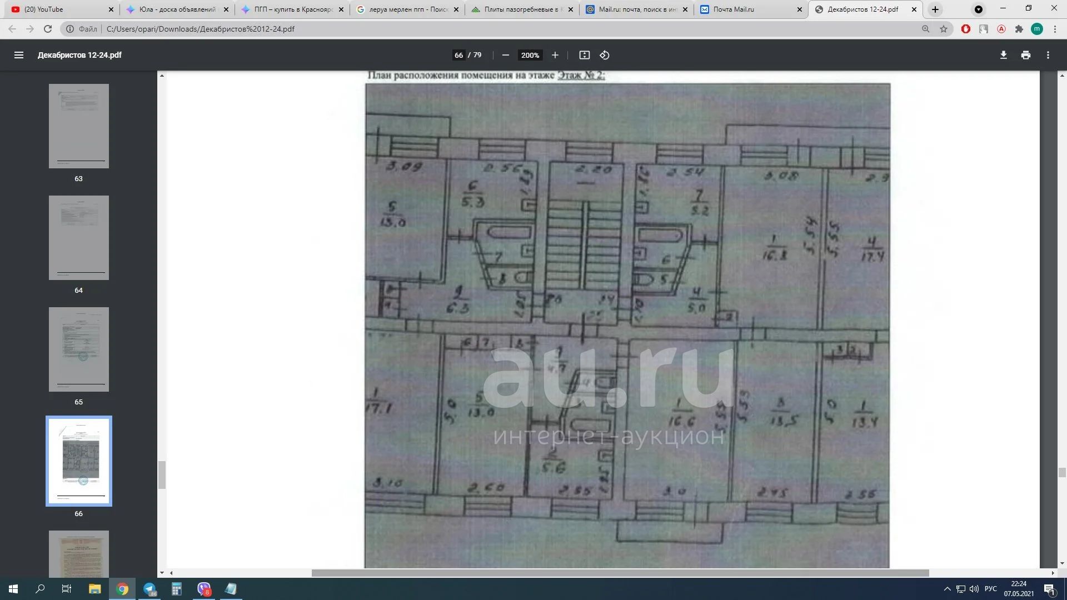
Task: Open File Explorer from the taskbar
Action: pyautogui.click(x=95, y=589)
